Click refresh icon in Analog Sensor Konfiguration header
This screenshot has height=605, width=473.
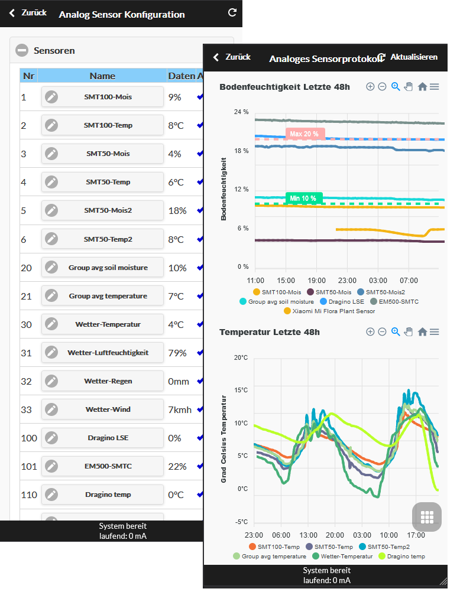(x=232, y=13)
